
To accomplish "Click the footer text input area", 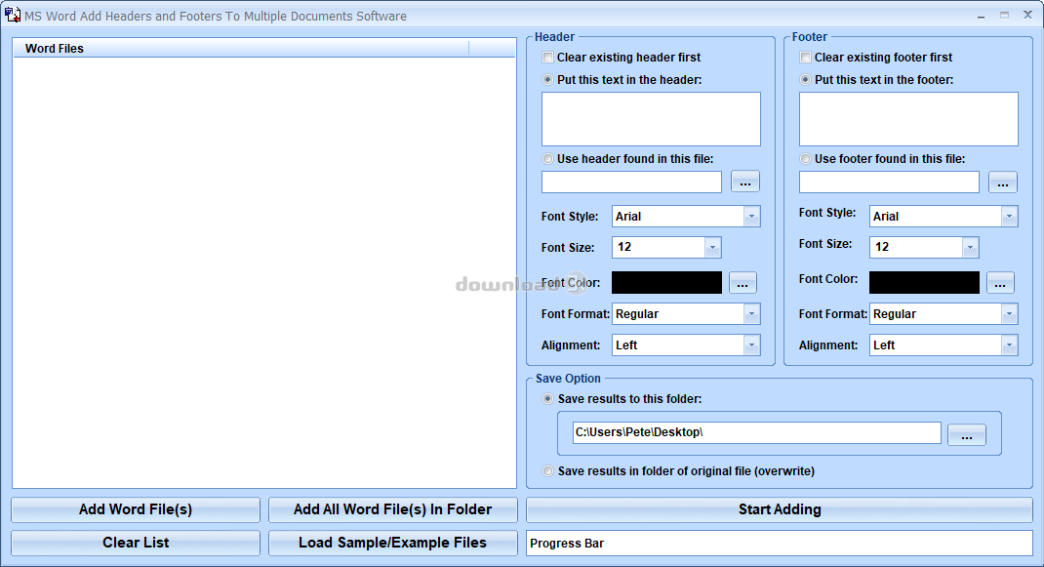I will coord(908,119).
